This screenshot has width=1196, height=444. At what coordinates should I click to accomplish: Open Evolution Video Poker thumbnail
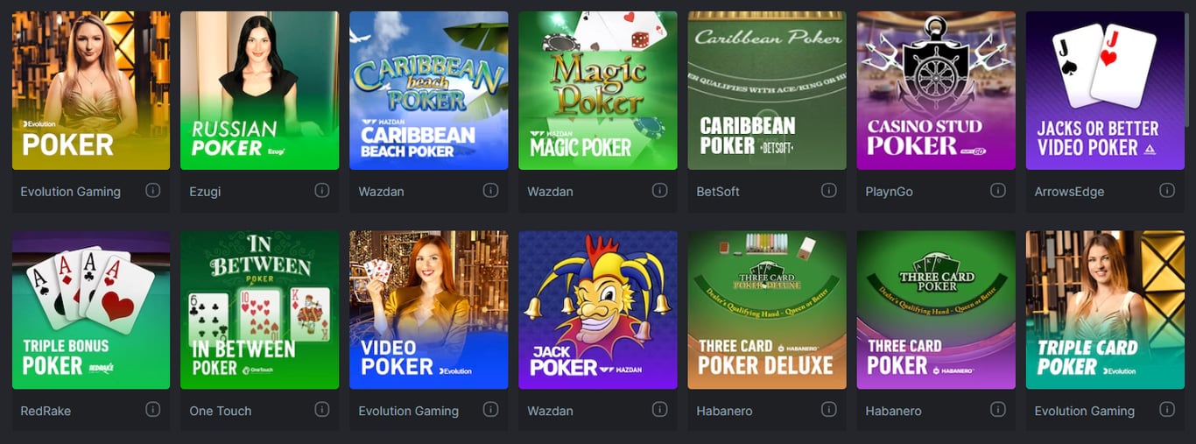coord(429,310)
